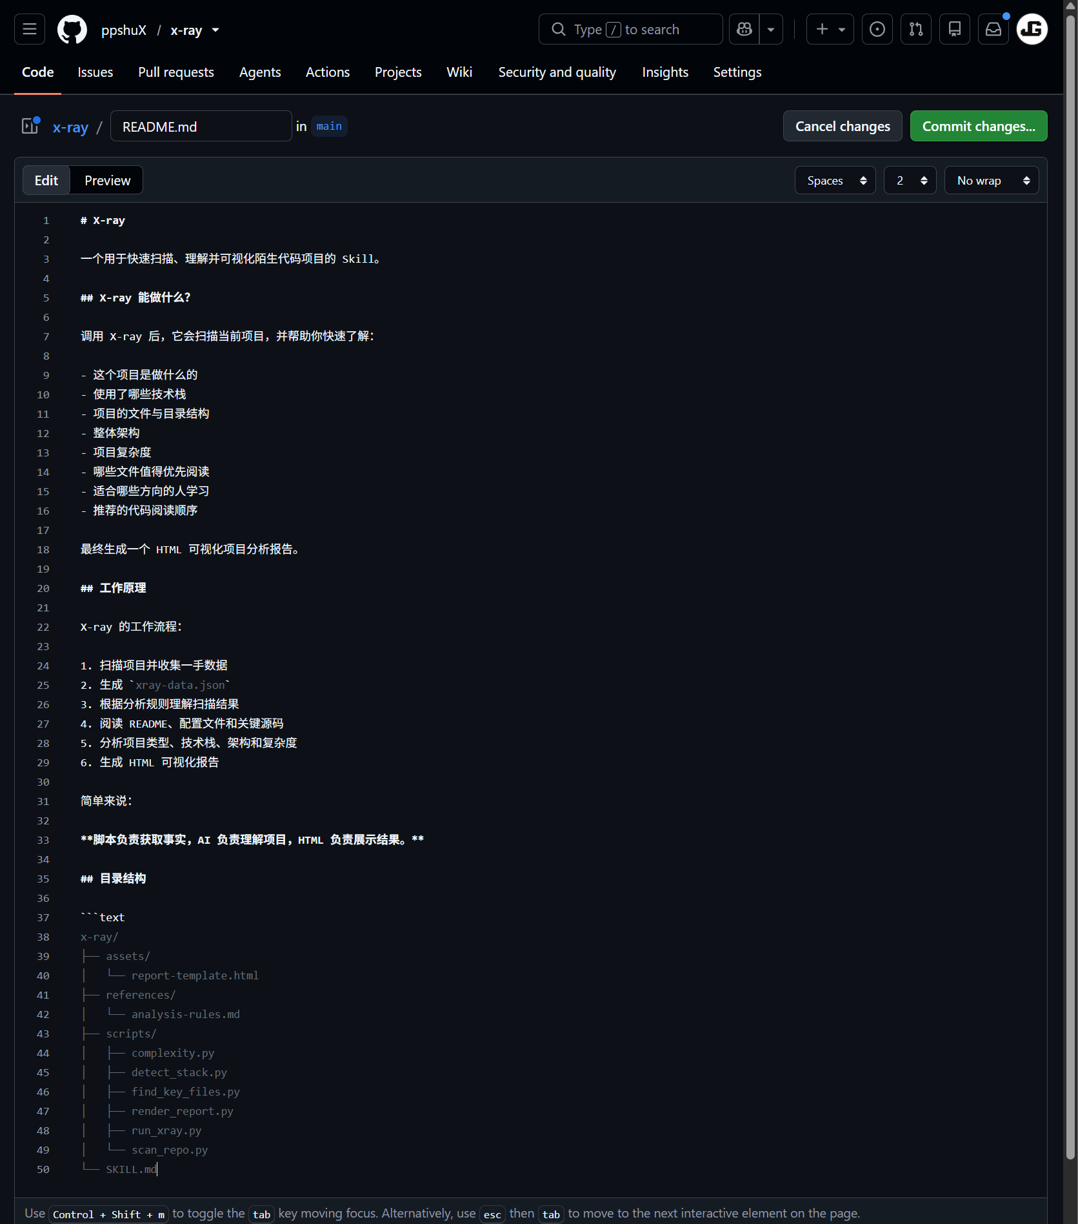The width and height of the screenshot is (1078, 1224).
Task: Open Copilot chat icon
Action: pyautogui.click(x=744, y=29)
